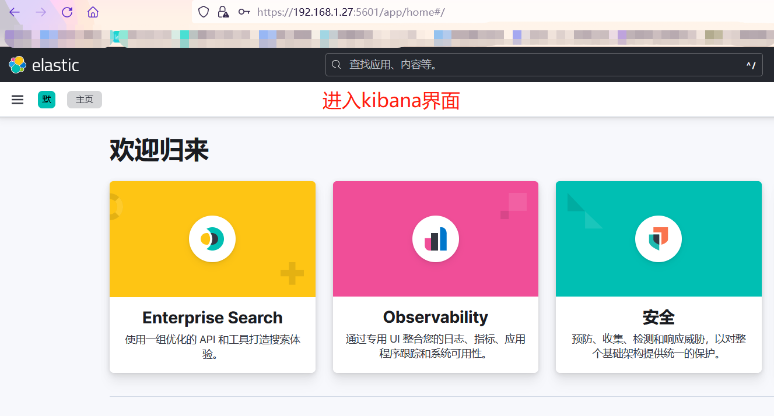Click the Elastic logo
The image size is (774, 416).
coord(44,65)
